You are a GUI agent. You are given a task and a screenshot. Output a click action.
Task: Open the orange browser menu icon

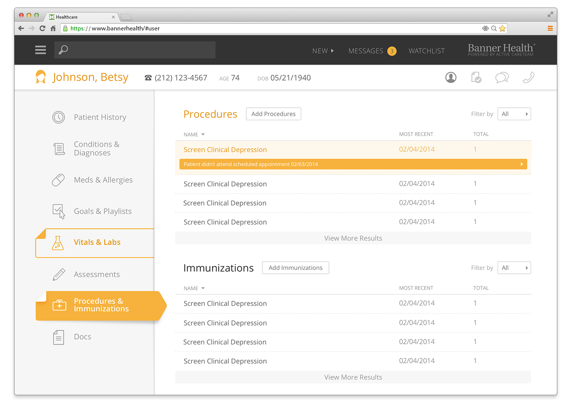click(x=550, y=28)
